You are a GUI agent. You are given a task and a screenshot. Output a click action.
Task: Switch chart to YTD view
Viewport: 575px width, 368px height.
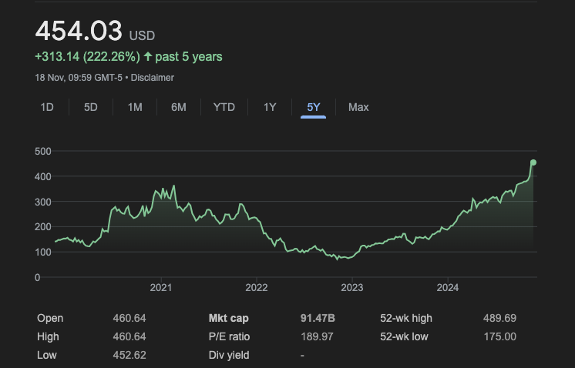[x=224, y=107]
